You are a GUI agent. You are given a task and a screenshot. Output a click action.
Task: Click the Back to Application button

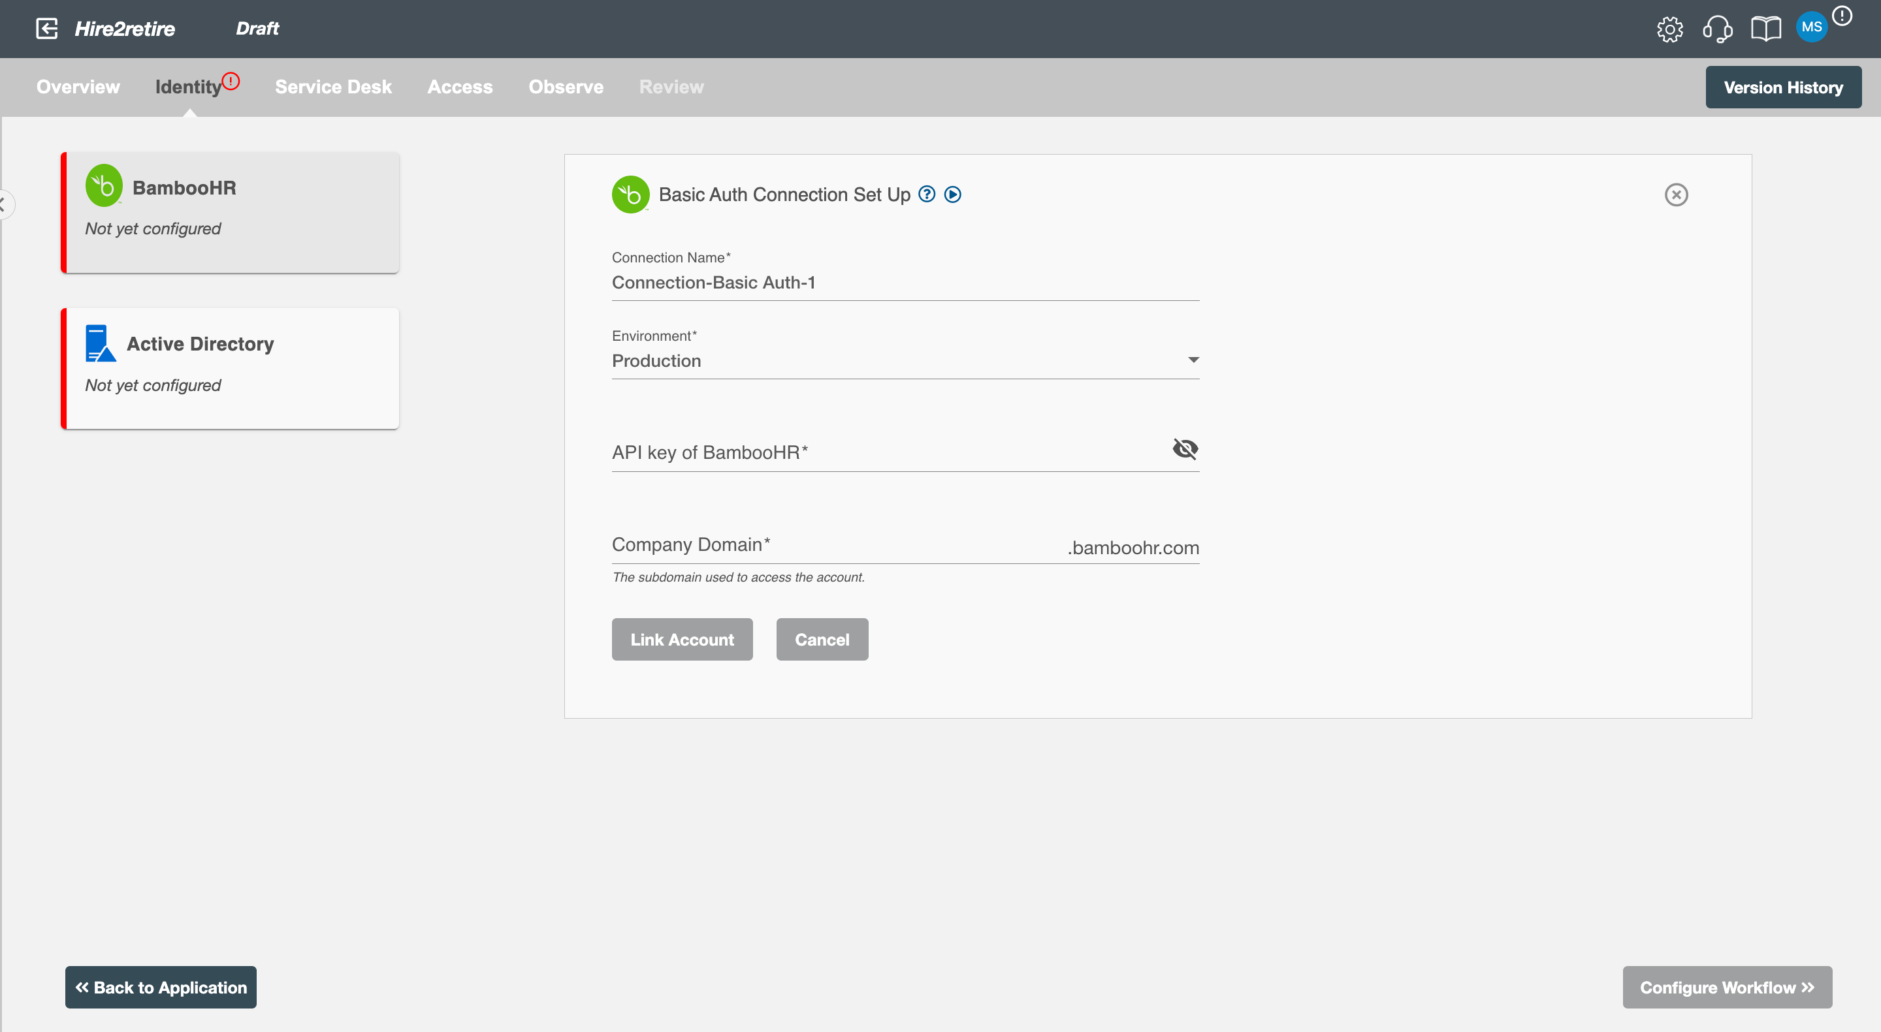pyautogui.click(x=160, y=986)
